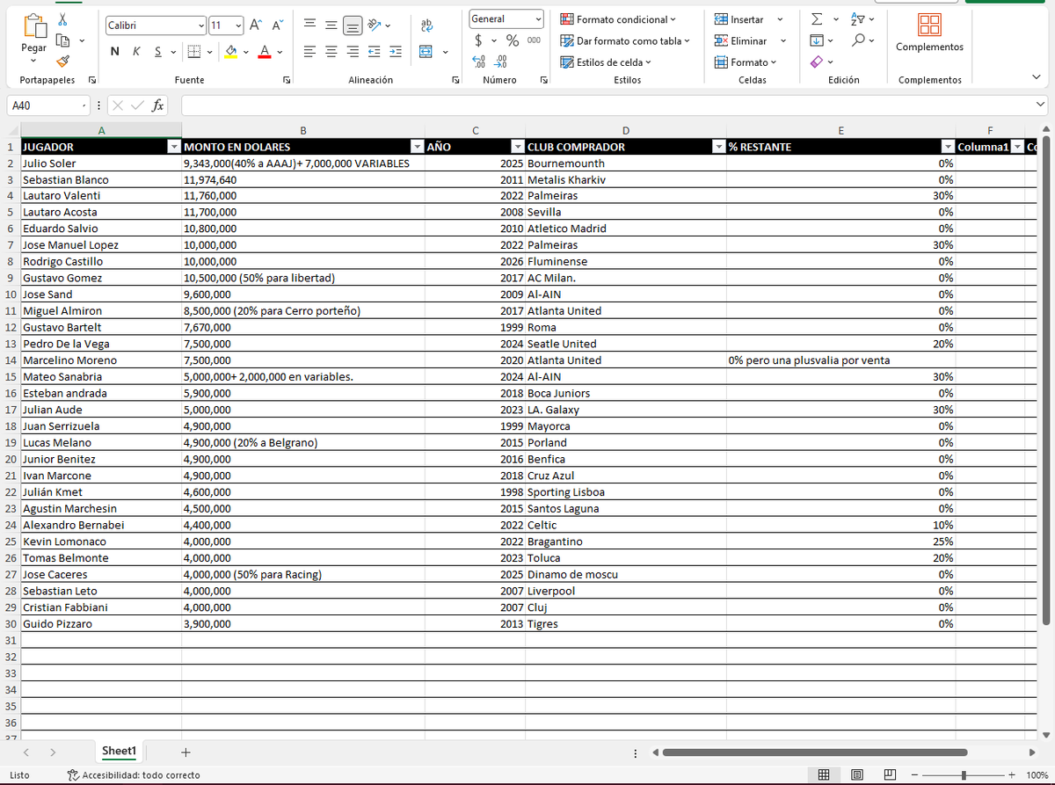The width and height of the screenshot is (1055, 785).
Task: Click the insert function fx icon
Action: click(x=158, y=105)
